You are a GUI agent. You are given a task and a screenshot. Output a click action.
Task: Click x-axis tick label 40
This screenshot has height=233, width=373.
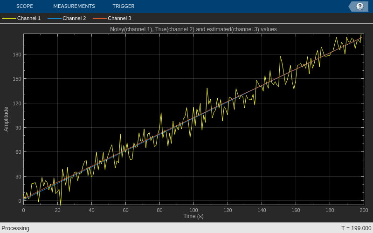91,210
